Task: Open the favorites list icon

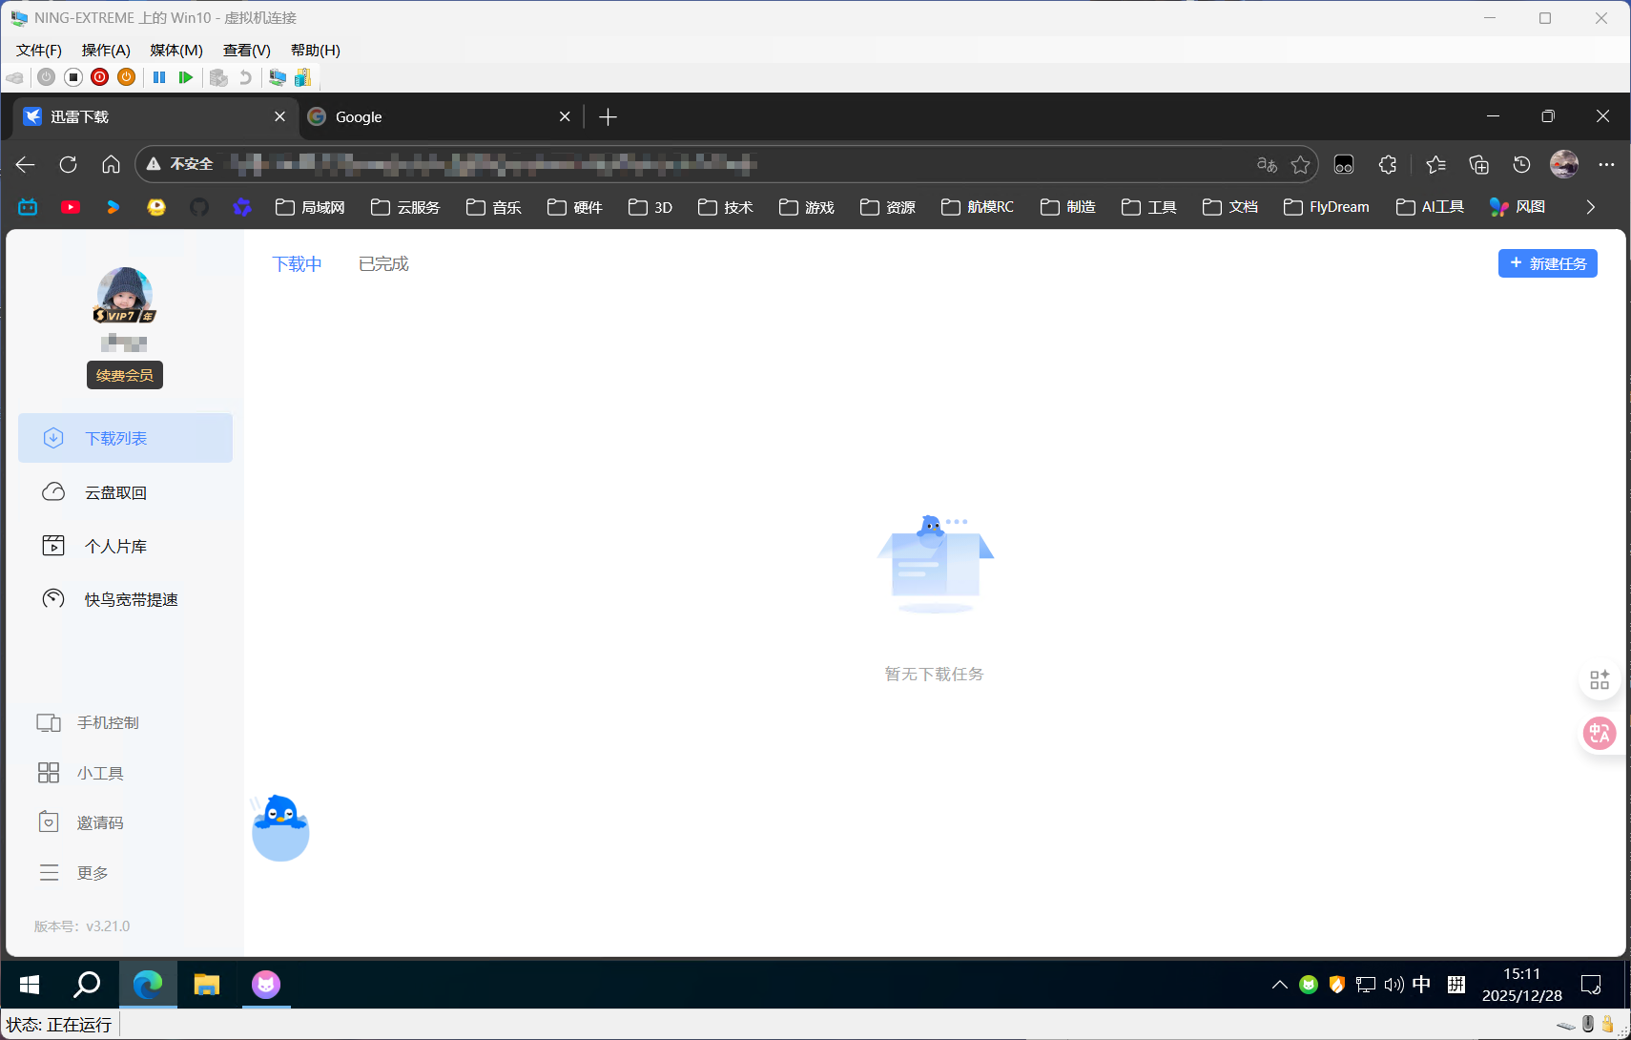Action: [x=1435, y=165]
